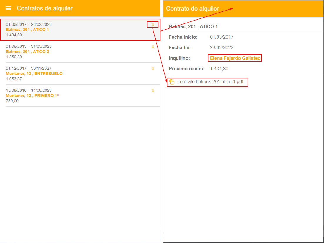This screenshot has width=324, height=243.
Task: Open the "Muntaner, 12 , PRIMERO 1ª" contract
Action: tap(32, 96)
